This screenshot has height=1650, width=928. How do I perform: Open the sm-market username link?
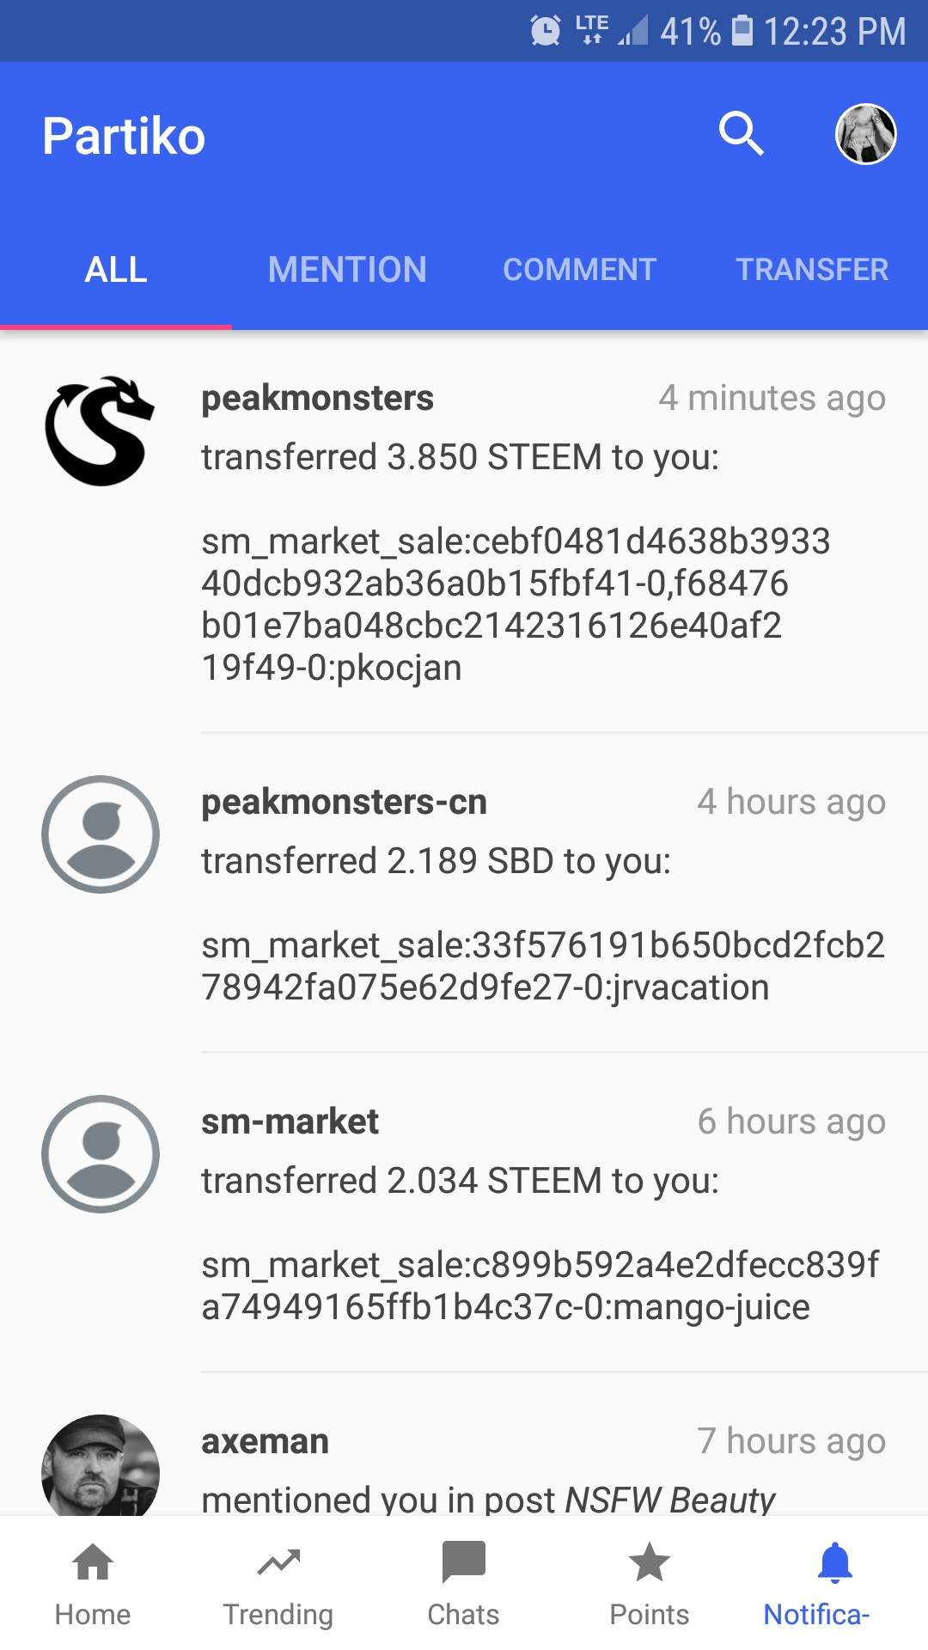click(290, 1121)
